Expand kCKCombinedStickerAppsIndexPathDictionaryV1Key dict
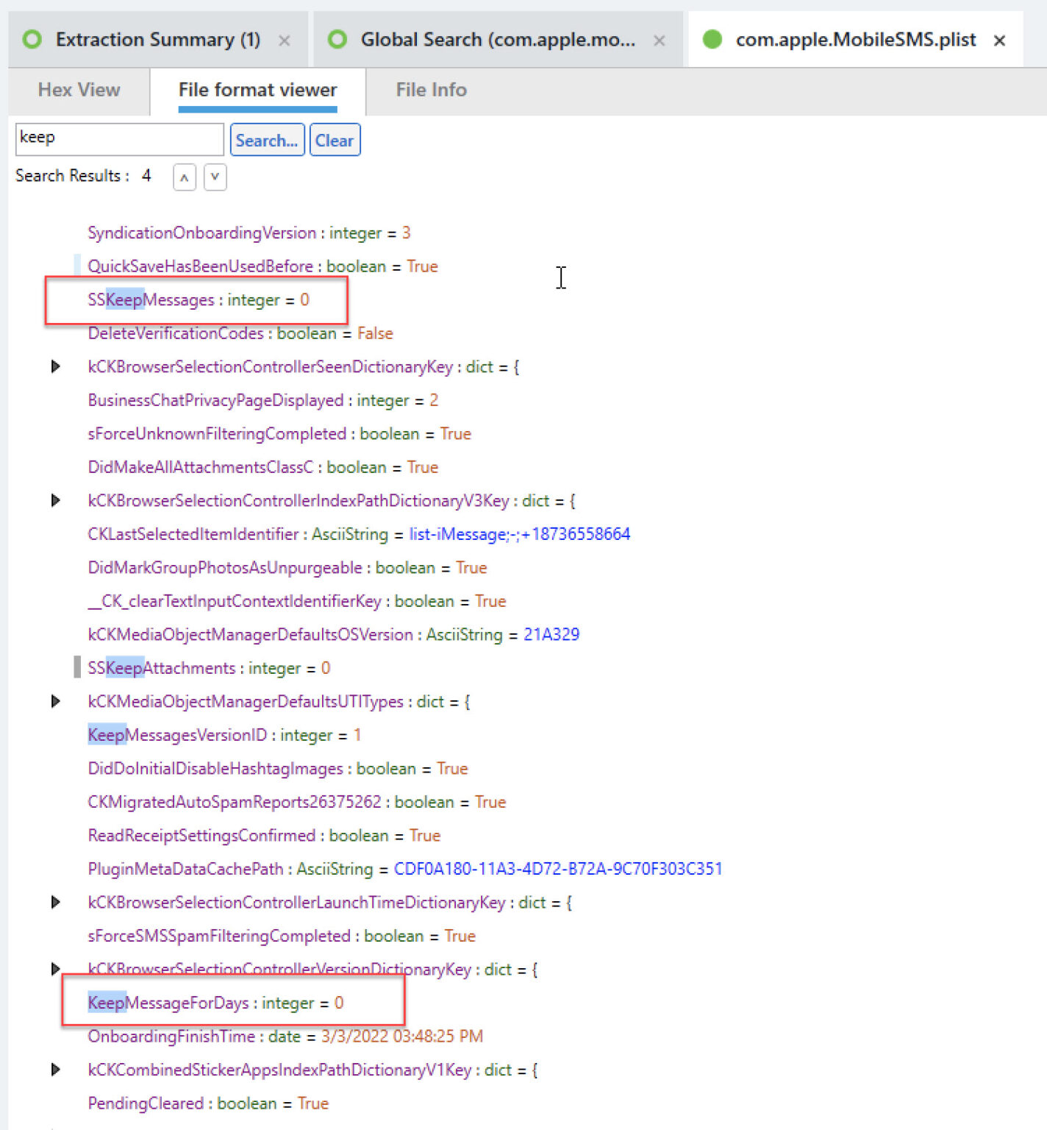1047x1130 pixels. click(x=56, y=1070)
